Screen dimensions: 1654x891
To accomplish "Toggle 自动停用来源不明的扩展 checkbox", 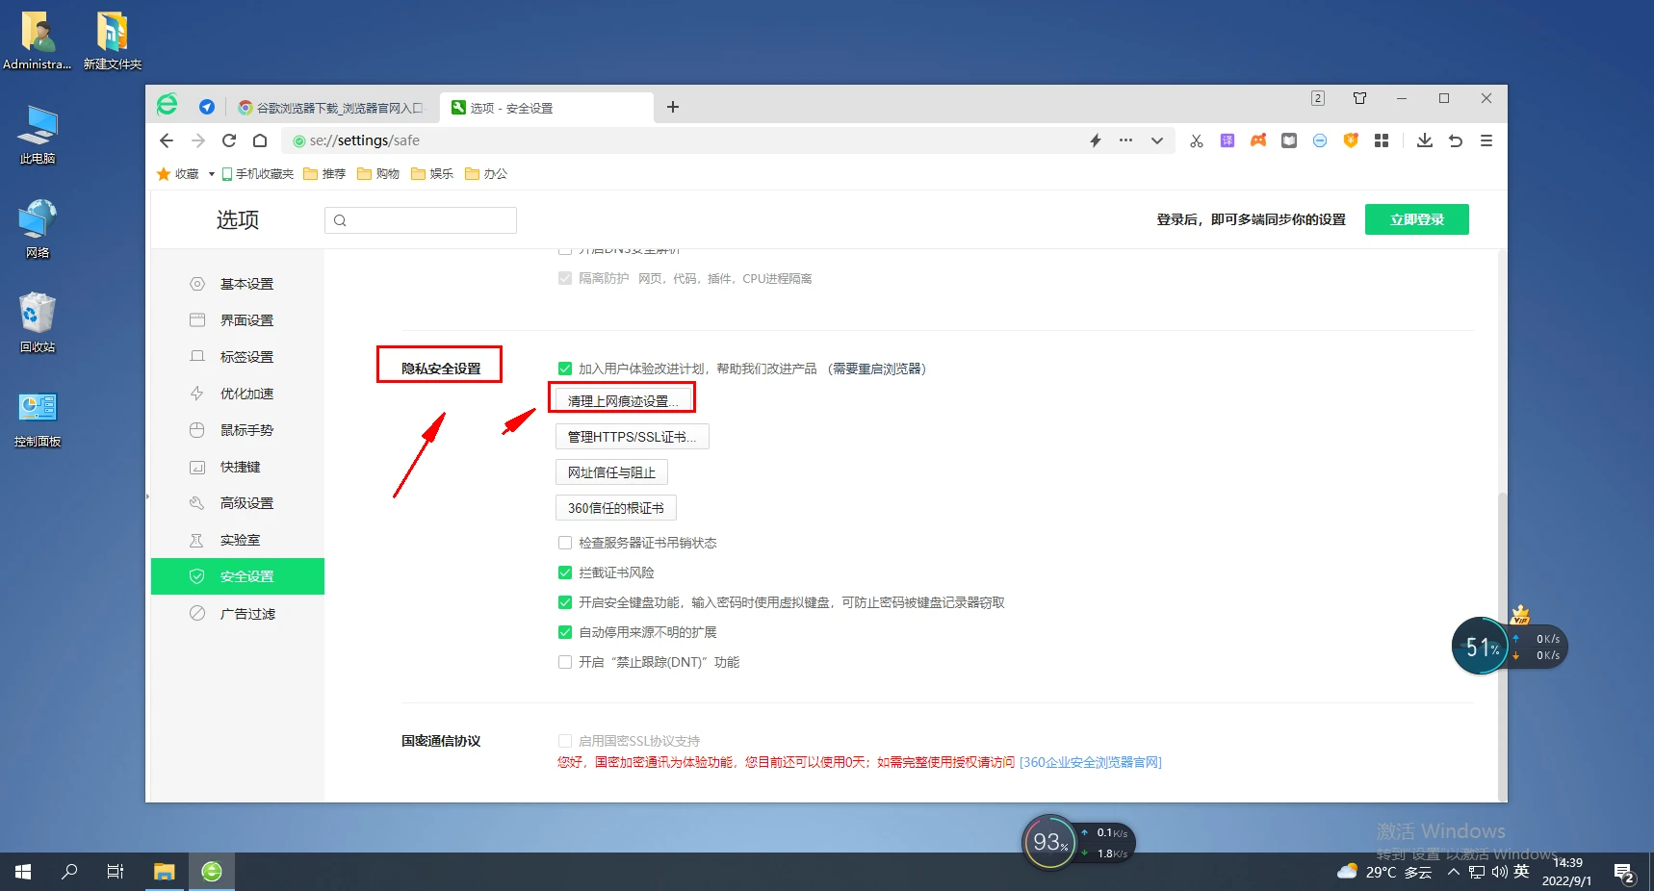I will (x=565, y=632).
